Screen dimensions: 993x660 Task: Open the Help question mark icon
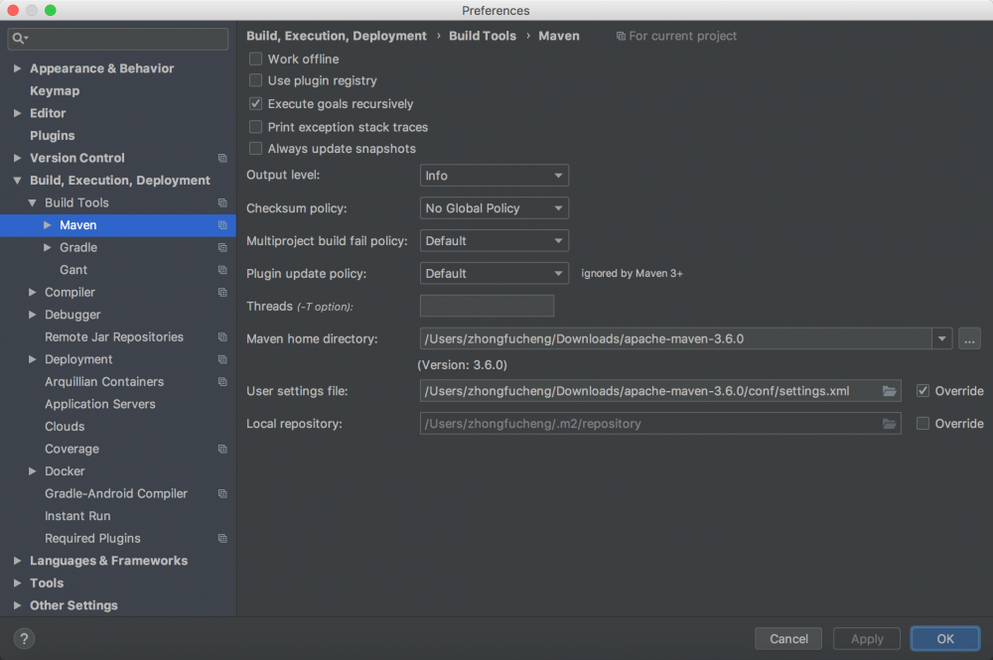22,638
